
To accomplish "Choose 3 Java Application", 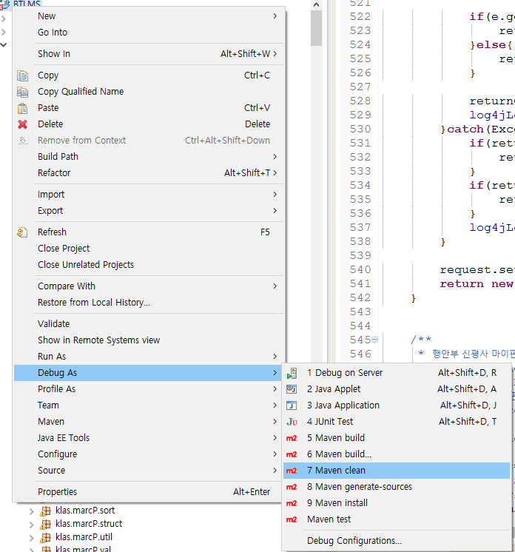I will click(397, 405).
